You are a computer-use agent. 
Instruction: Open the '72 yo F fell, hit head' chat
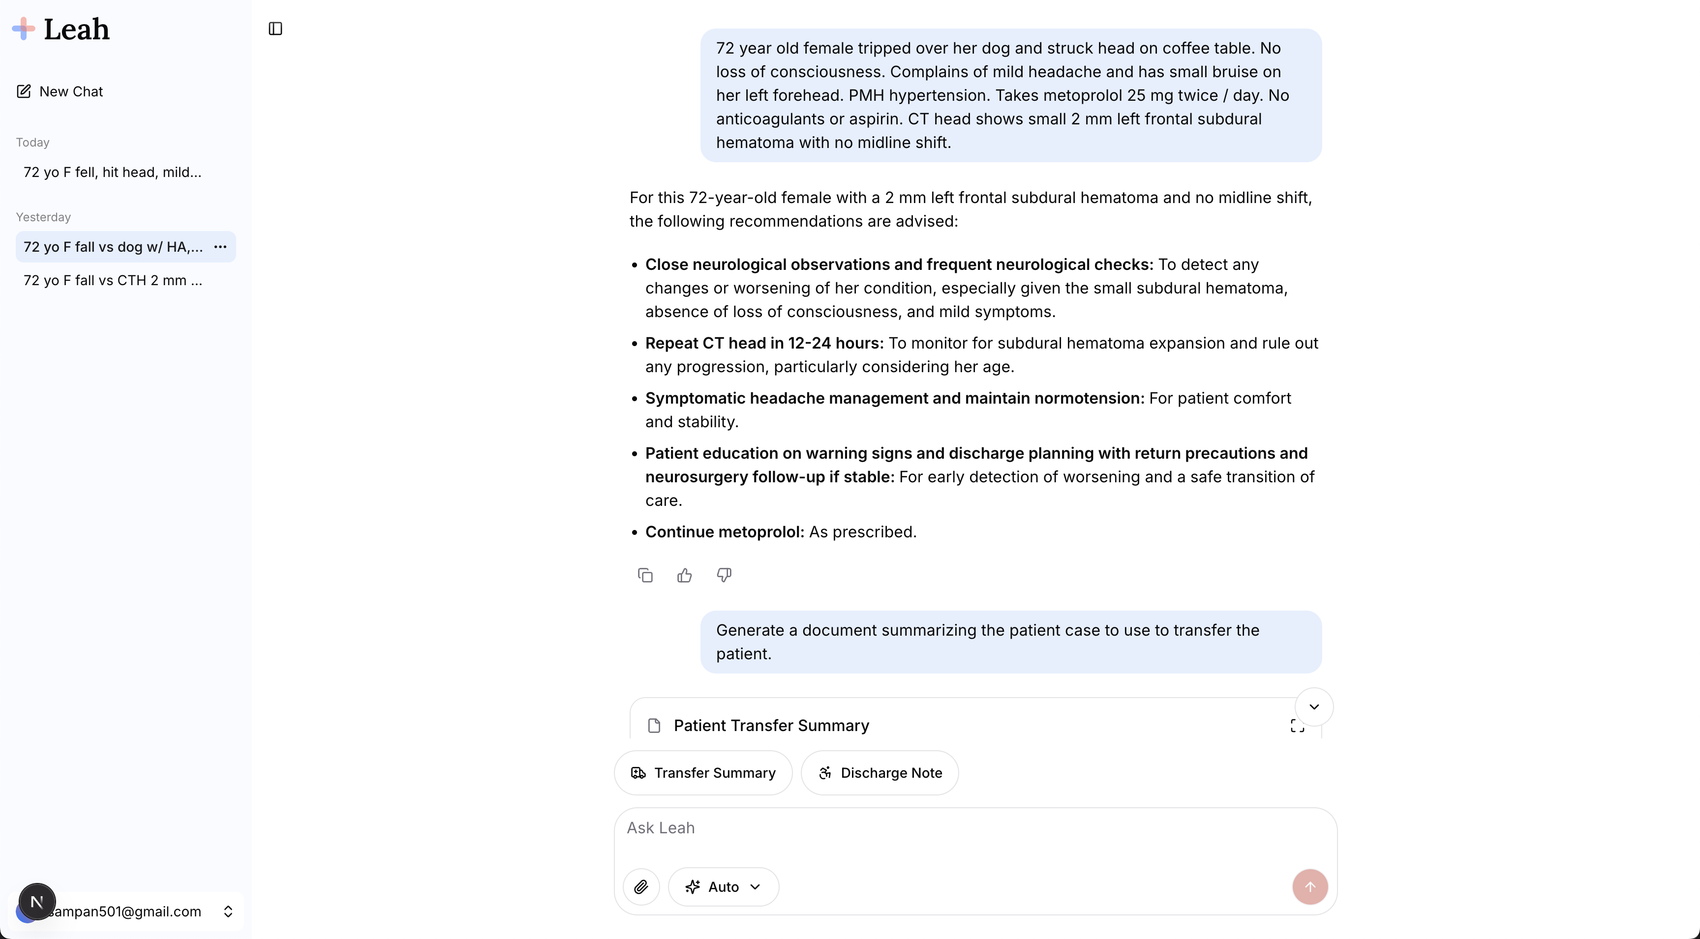point(113,173)
